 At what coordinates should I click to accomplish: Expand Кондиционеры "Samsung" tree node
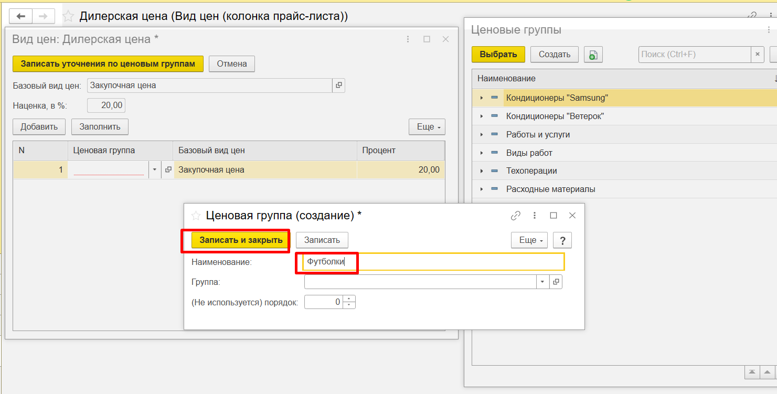coord(482,98)
